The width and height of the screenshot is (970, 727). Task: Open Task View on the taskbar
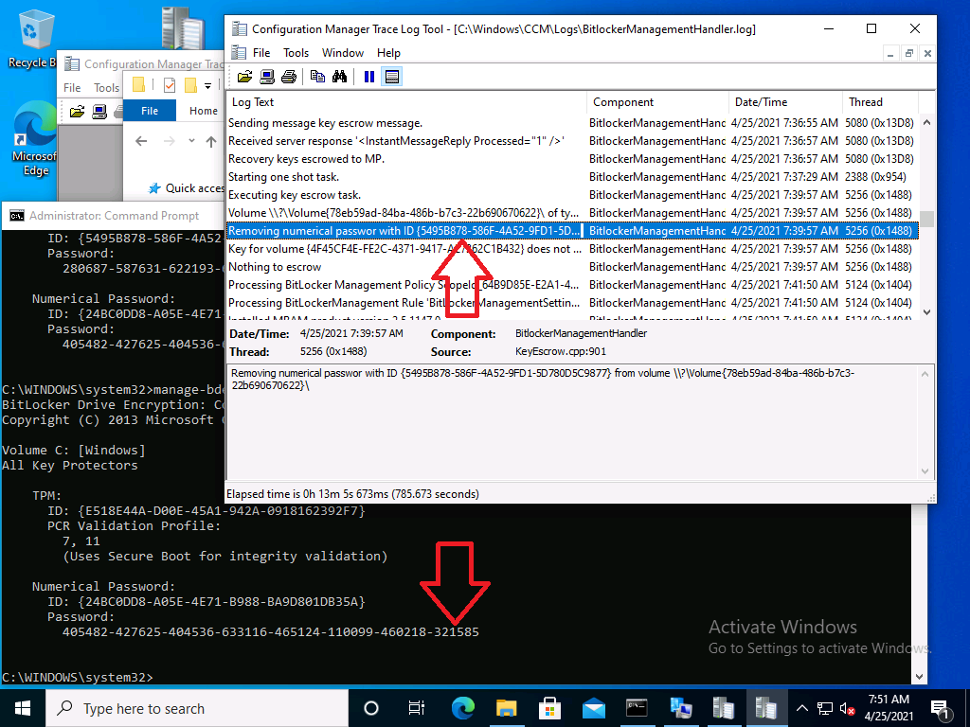(417, 708)
